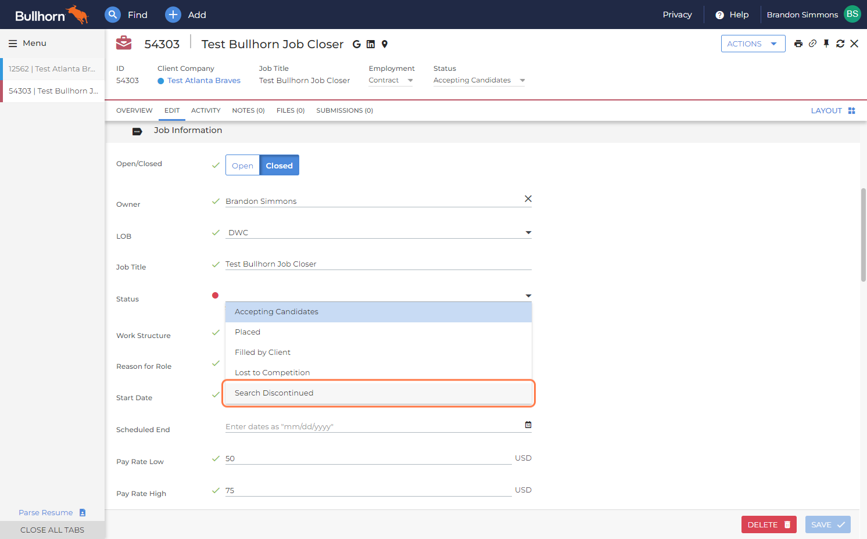Image resolution: width=867 pixels, height=539 pixels.
Task: Click the Find magnifier icon
Action: [113, 15]
